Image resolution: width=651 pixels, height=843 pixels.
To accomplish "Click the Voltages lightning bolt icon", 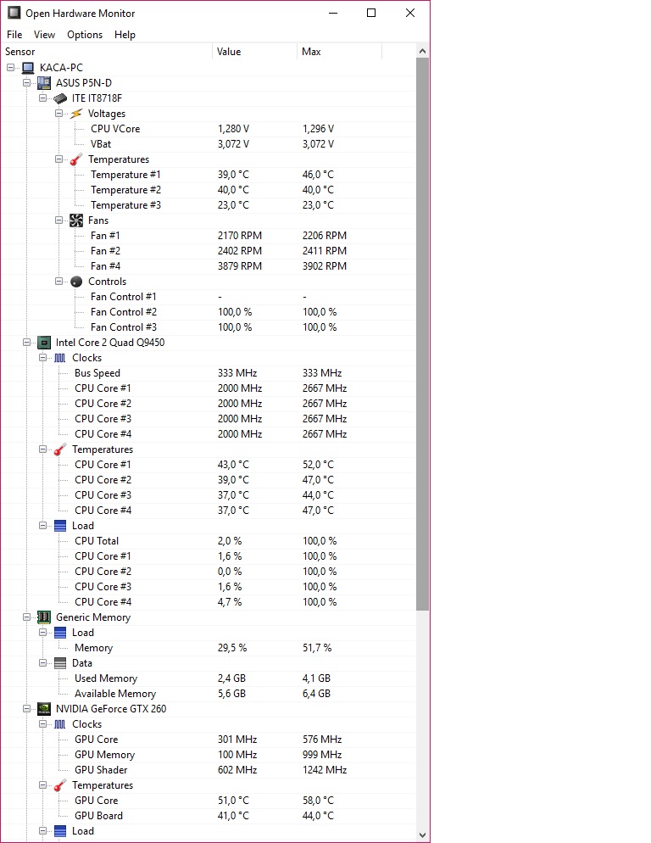I will 76,114.
